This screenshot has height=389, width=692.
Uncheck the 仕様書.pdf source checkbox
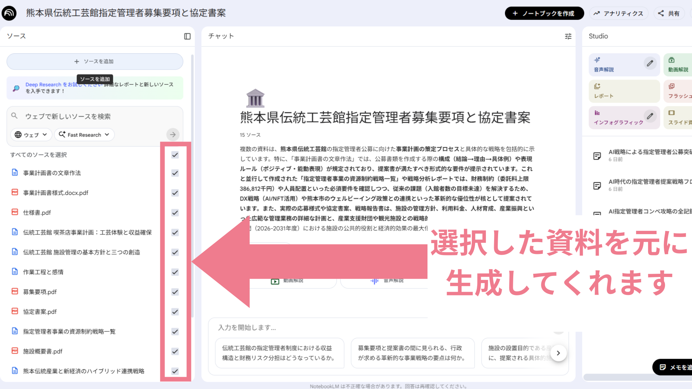coord(175,213)
